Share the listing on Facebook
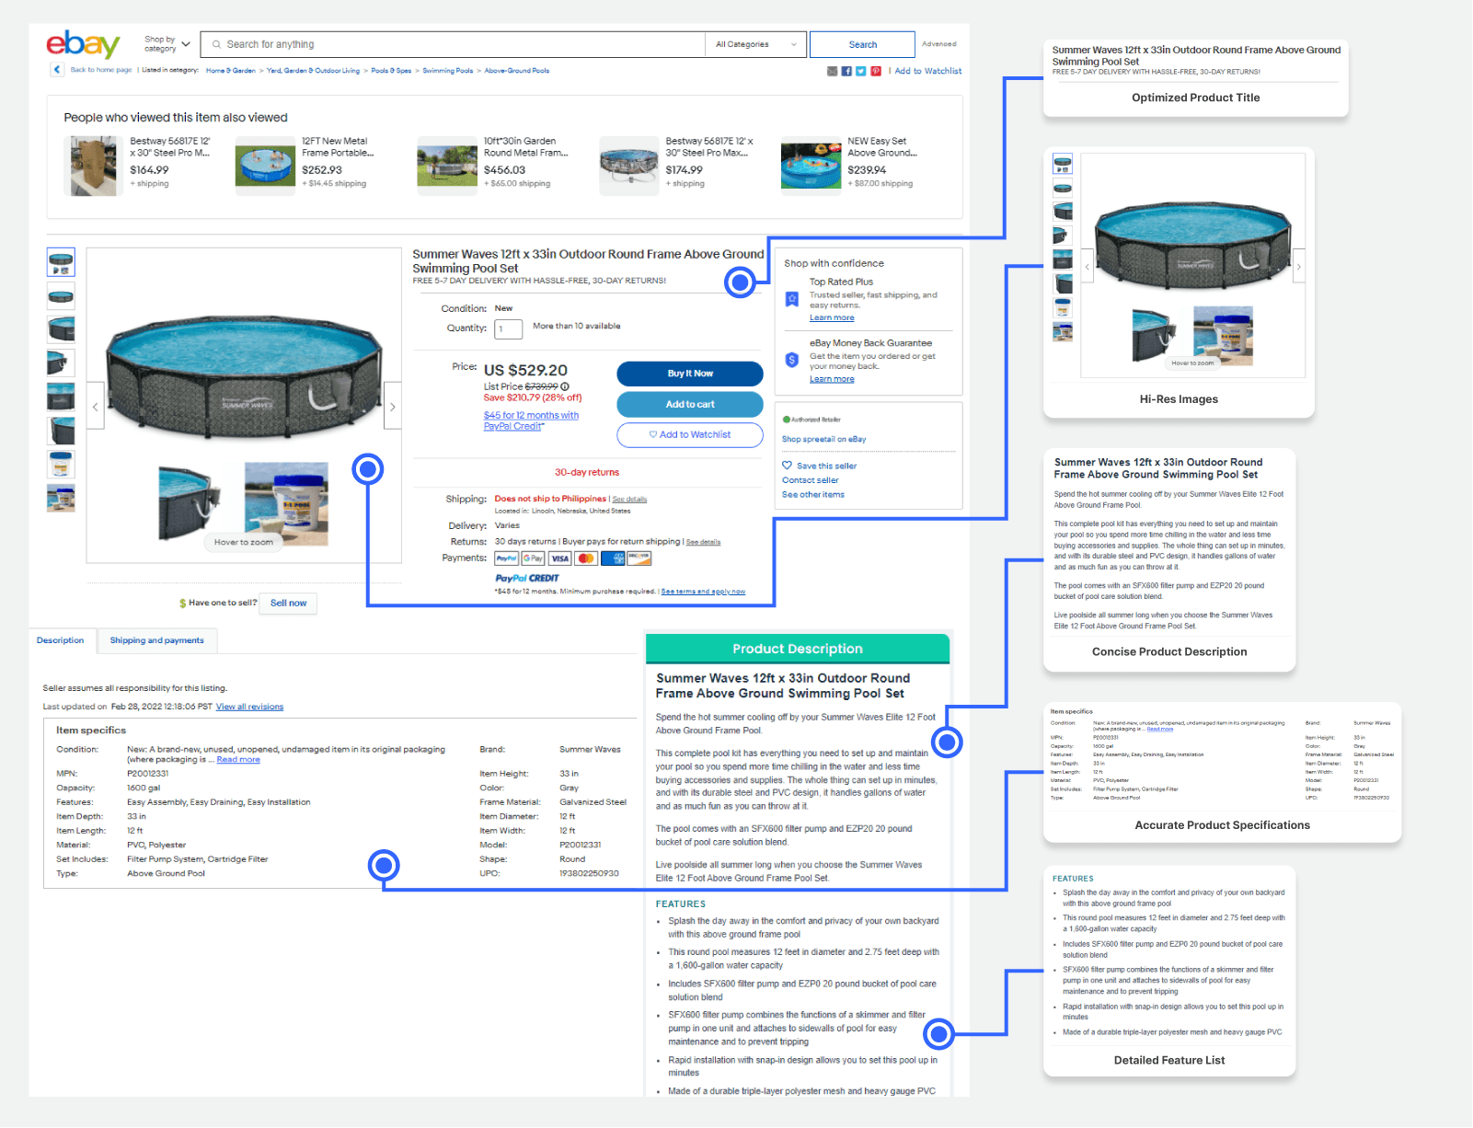The height and width of the screenshot is (1128, 1473). coord(846,71)
